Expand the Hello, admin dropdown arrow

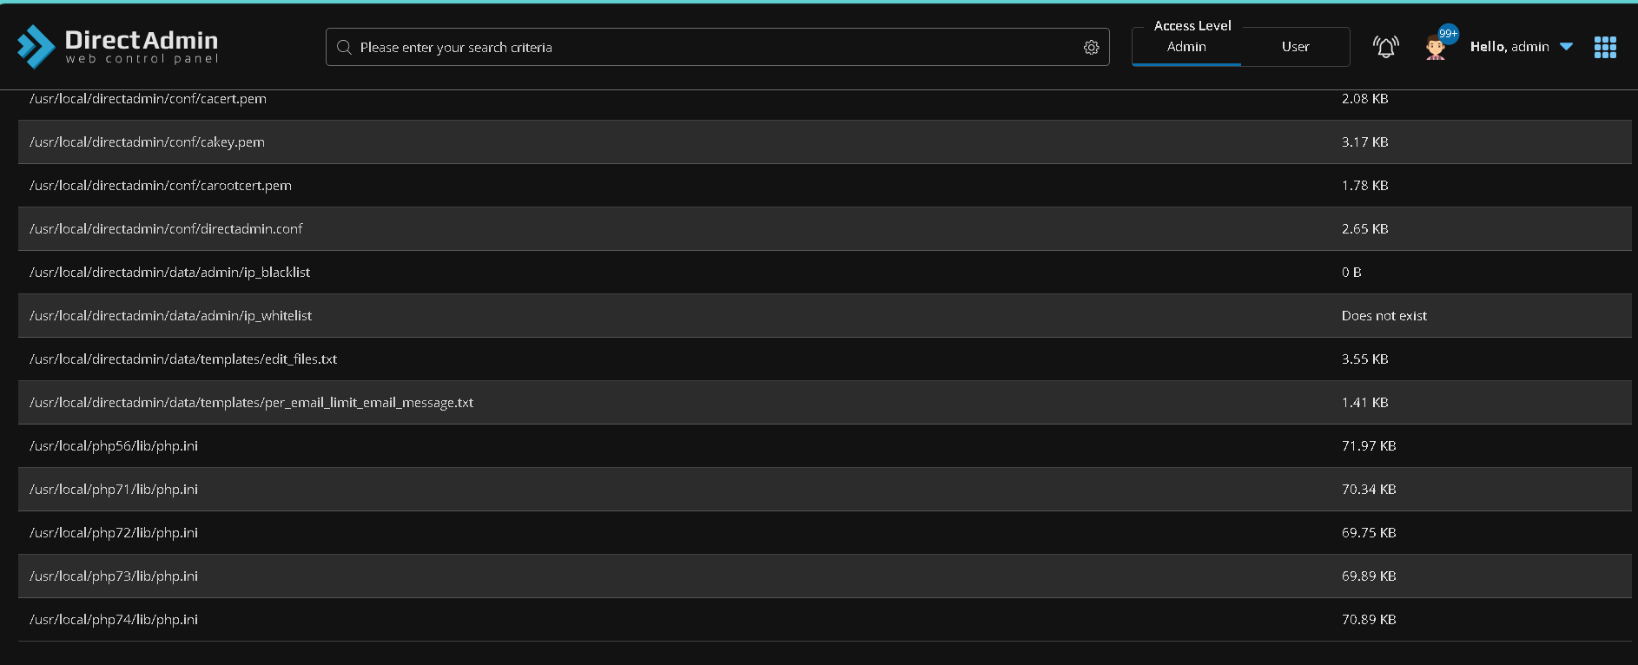pos(1566,47)
